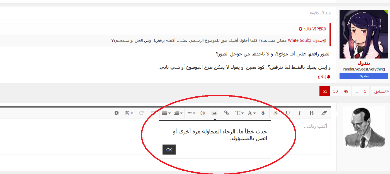Go to page 51
The image size is (390, 174).
click(x=325, y=91)
